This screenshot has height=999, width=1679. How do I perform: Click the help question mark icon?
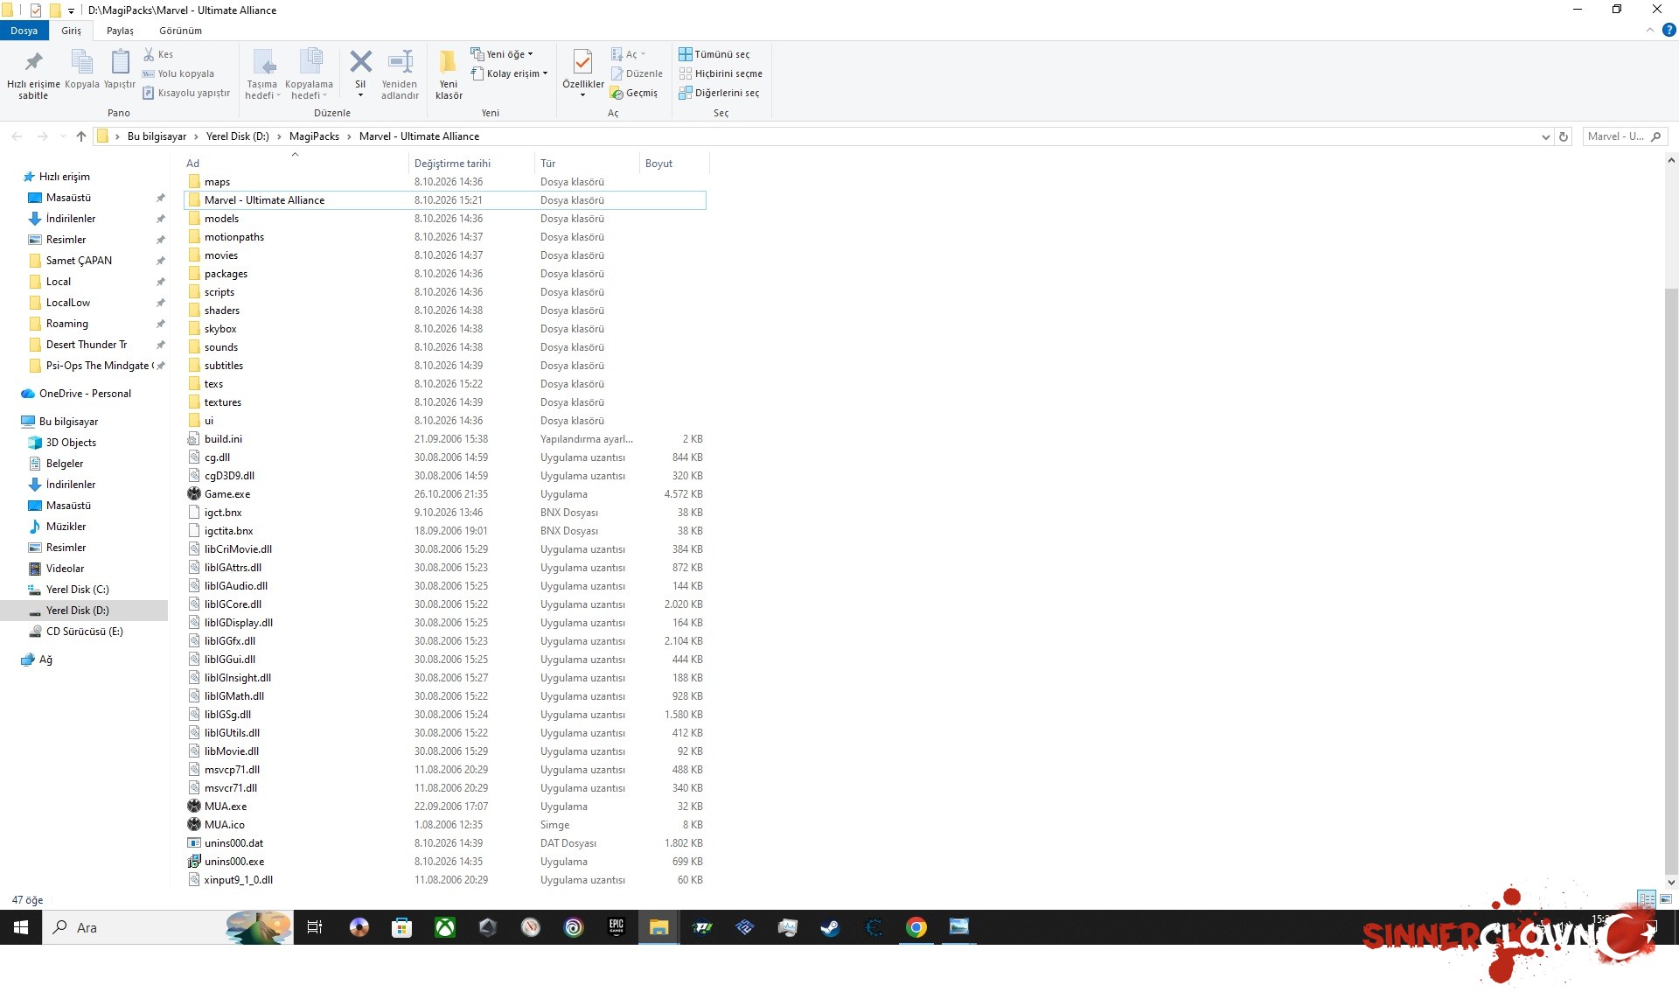(1669, 30)
